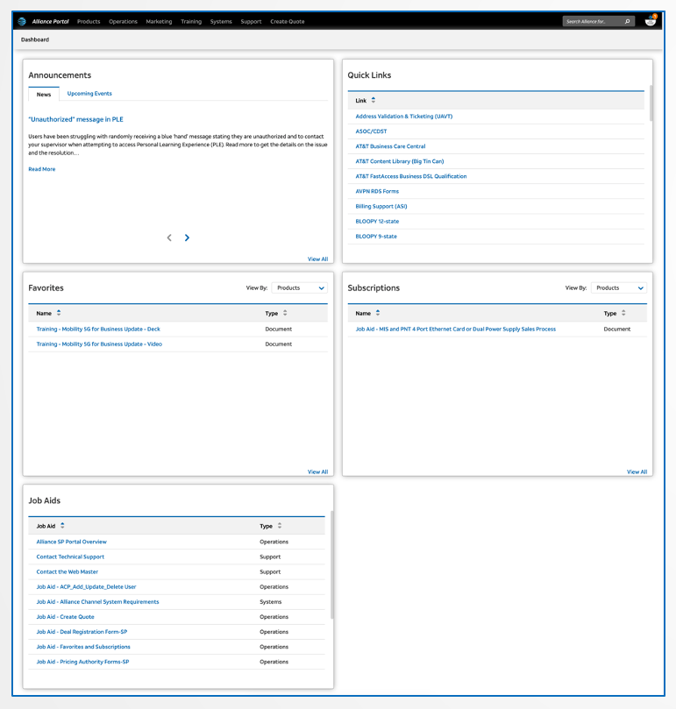Click the Alliance Portal title text
The image size is (676, 709).
(x=50, y=21)
